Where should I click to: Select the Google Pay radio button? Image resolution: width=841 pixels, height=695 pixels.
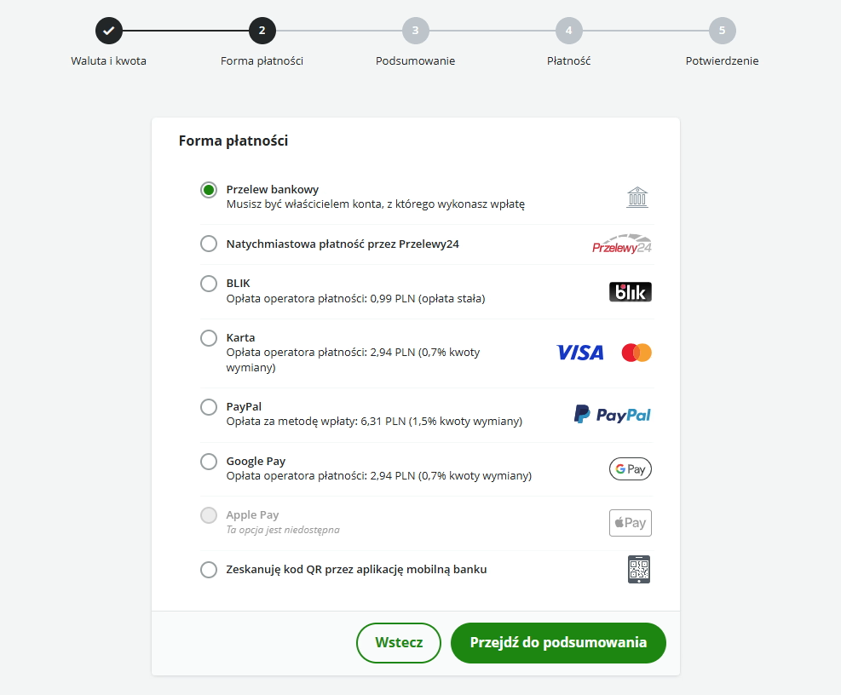click(209, 462)
